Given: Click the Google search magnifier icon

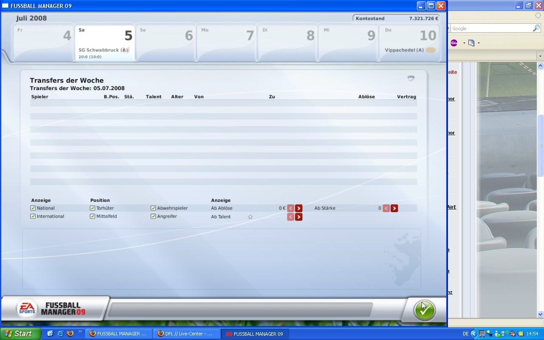Looking at the screenshot, I should point(536,28).
